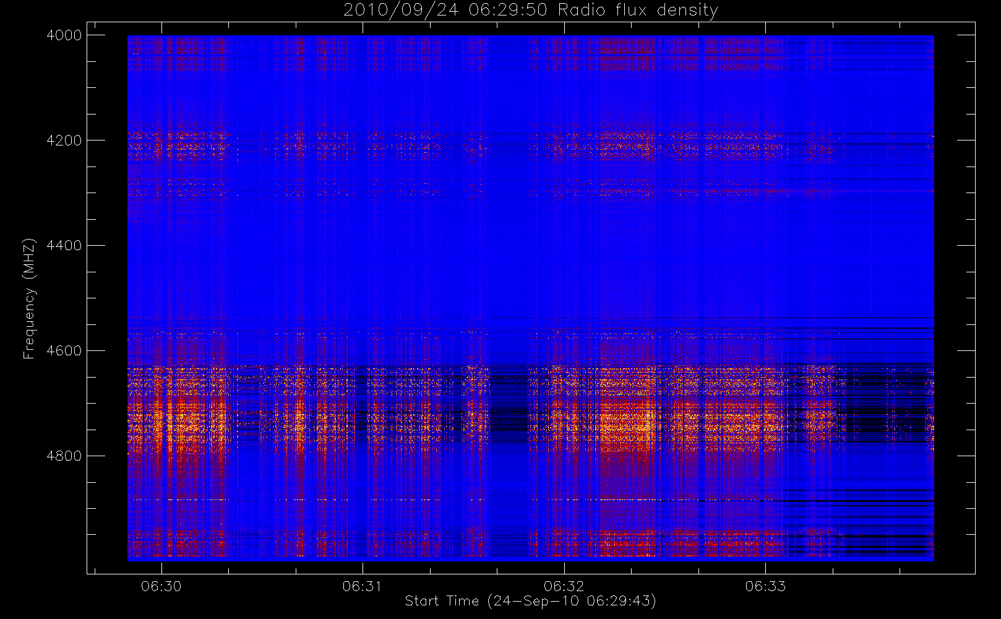
Task: Click the plot title '2010/09/24 06:29:50 Radio flux density'
Action: 531,11
